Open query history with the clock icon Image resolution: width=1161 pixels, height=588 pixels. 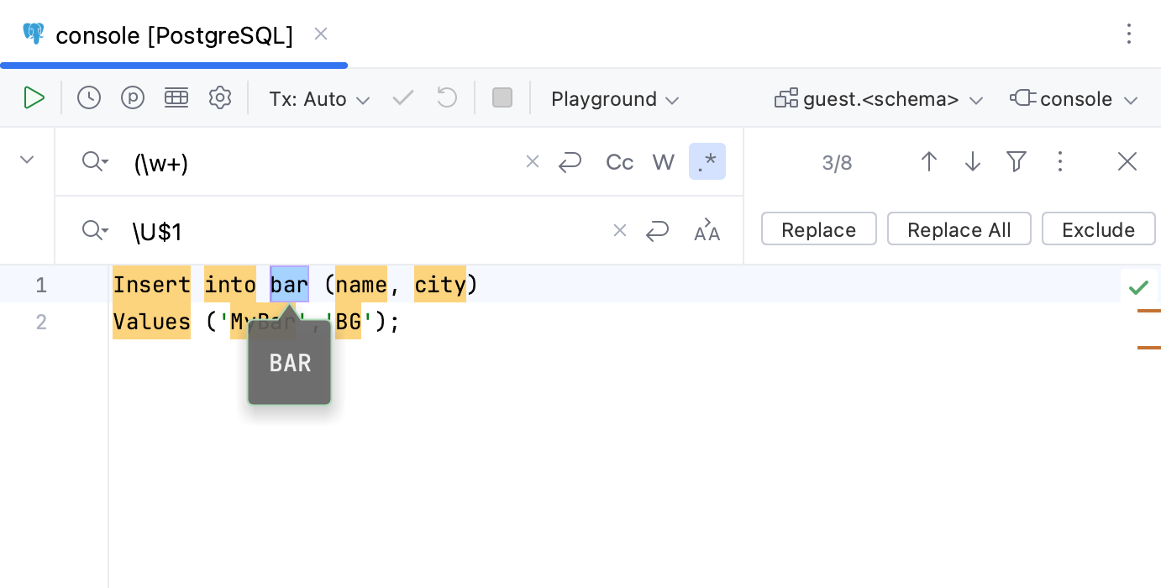pyautogui.click(x=89, y=98)
